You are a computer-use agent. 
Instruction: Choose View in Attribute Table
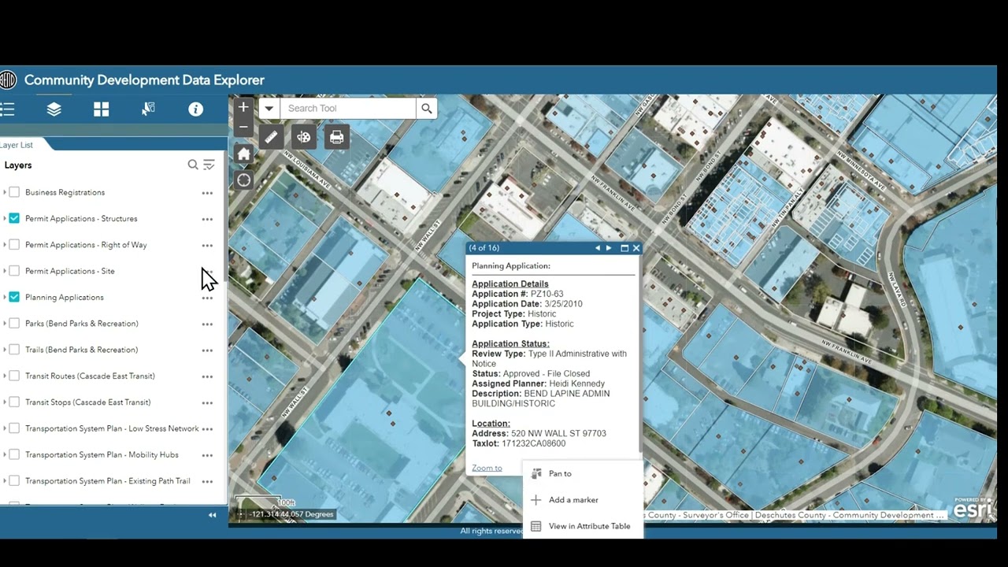point(583,526)
